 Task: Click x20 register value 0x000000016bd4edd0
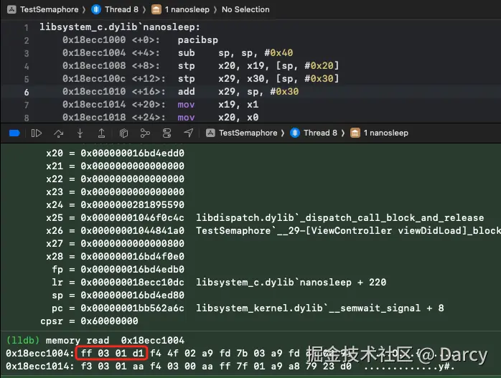(x=132, y=153)
